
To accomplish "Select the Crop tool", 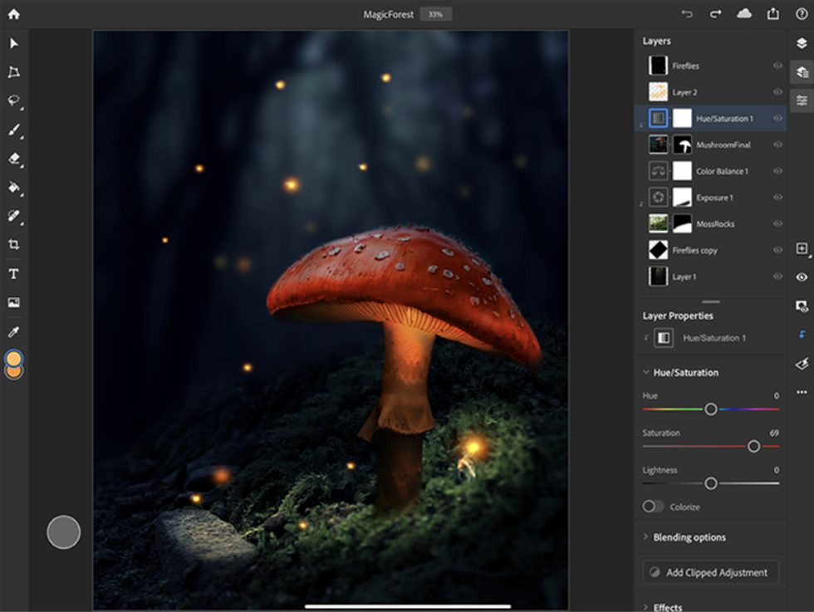I will click(13, 245).
